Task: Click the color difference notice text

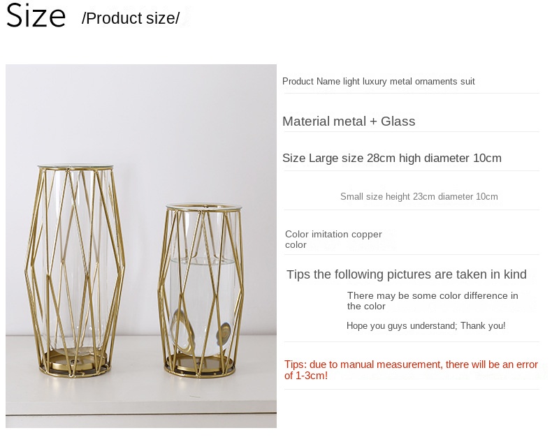Action: coord(433,301)
